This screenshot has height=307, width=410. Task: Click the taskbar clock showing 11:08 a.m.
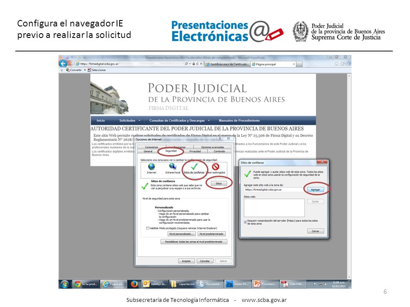pyautogui.click(x=339, y=284)
